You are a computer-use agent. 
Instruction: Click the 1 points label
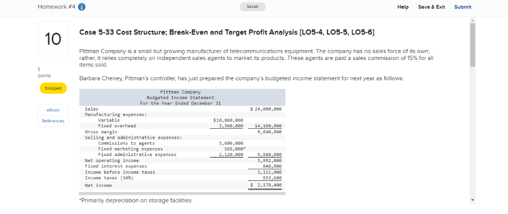click(x=44, y=72)
